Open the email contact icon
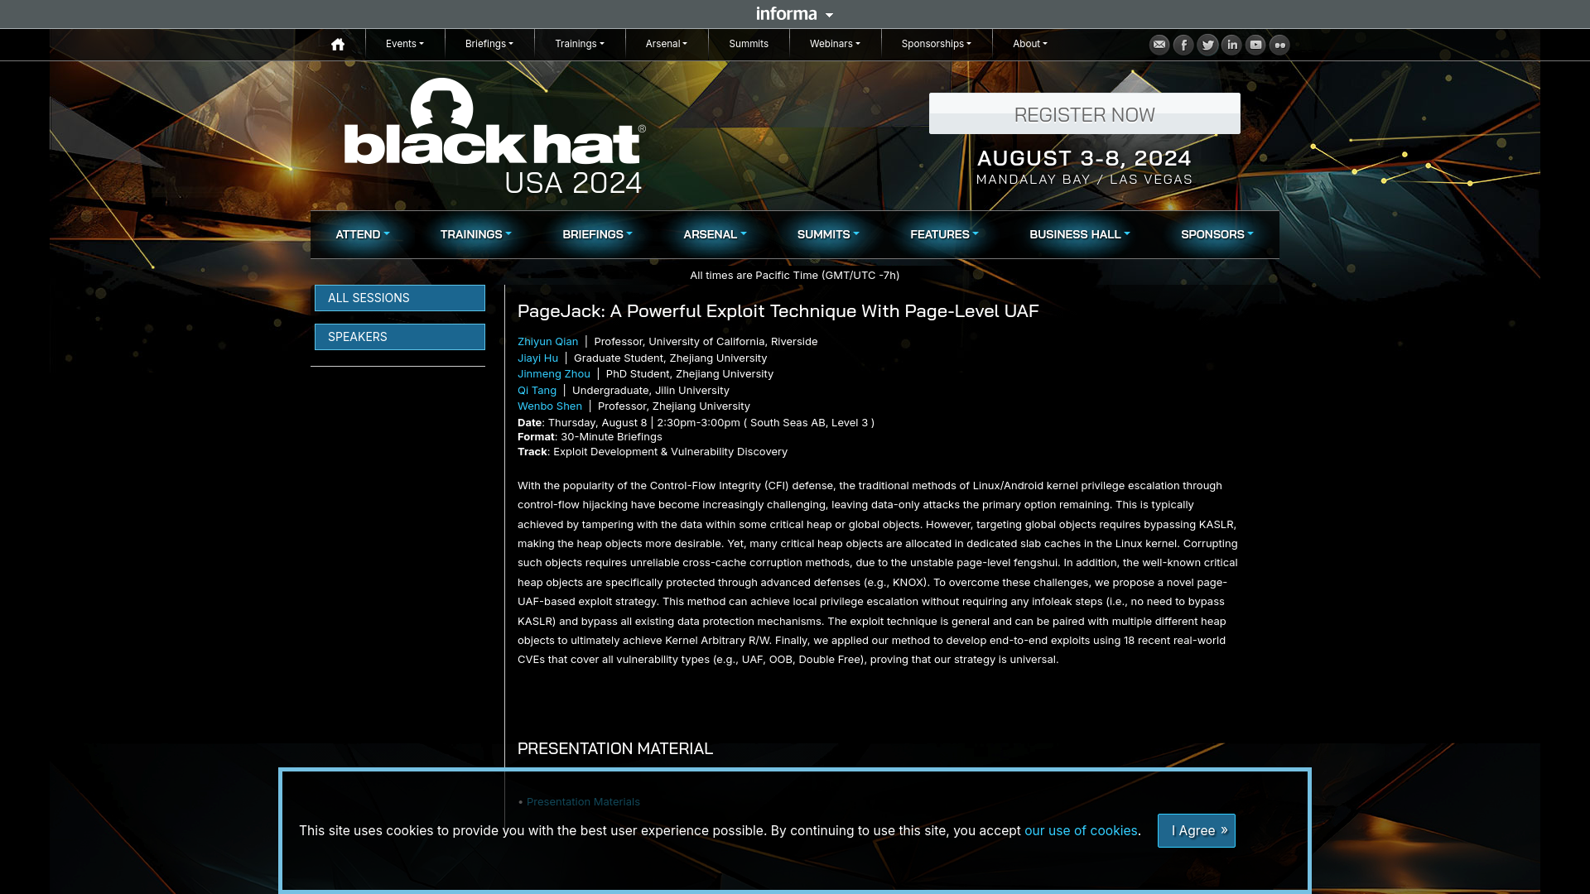Viewport: 1590px width, 894px height. [1159, 45]
